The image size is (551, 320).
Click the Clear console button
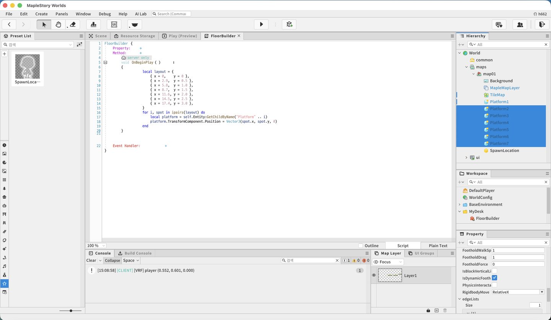point(91,260)
